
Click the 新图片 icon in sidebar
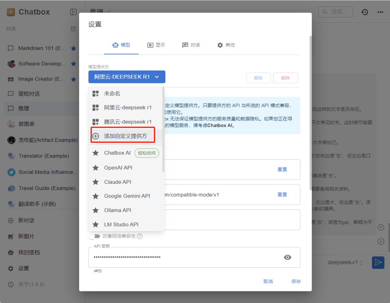(x=11, y=236)
